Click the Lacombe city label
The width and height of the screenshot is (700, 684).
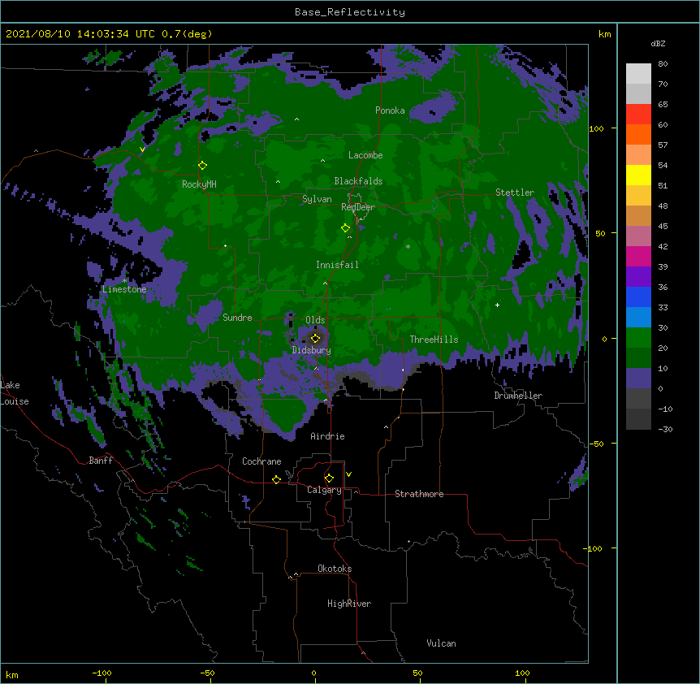coord(365,155)
